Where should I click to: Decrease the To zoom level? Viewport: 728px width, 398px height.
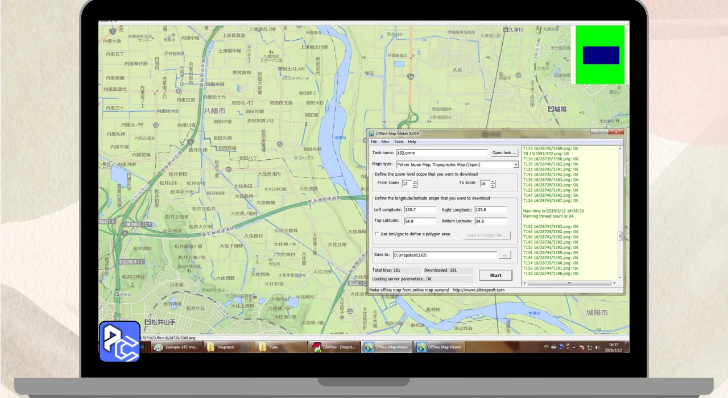coord(493,186)
